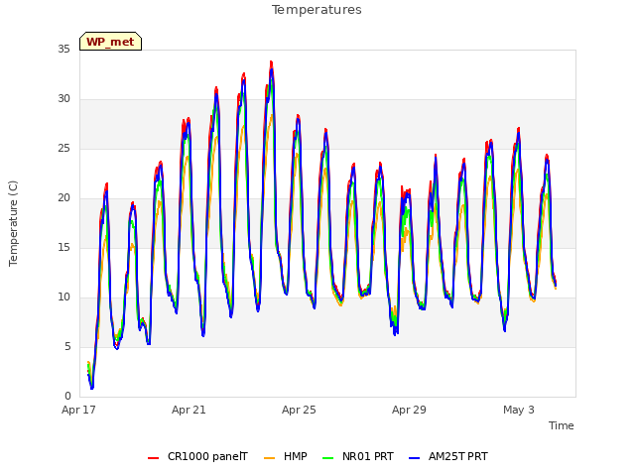The height and width of the screenshot is (476, 635).
Task: Toggle the HMP legend entry
Action: click(x=286, y=456)
